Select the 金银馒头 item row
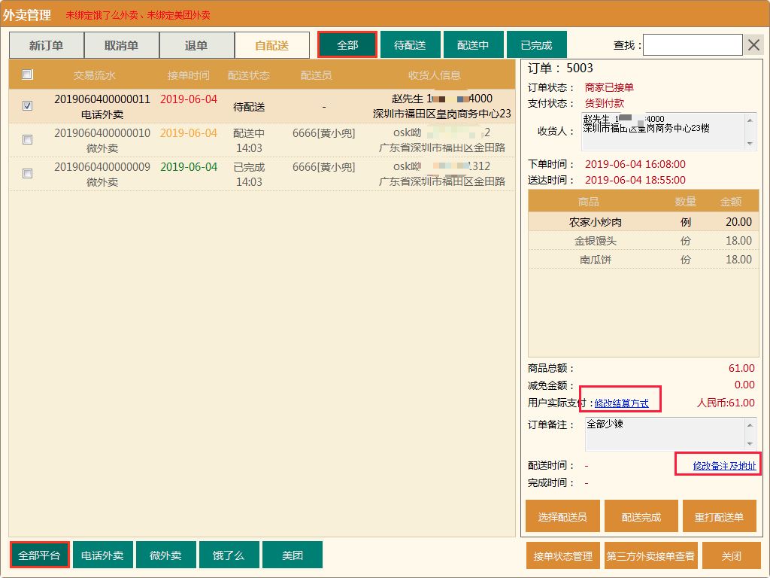This screenshot has width=770, height=578. pyautogui.click(x=644, y=240)
